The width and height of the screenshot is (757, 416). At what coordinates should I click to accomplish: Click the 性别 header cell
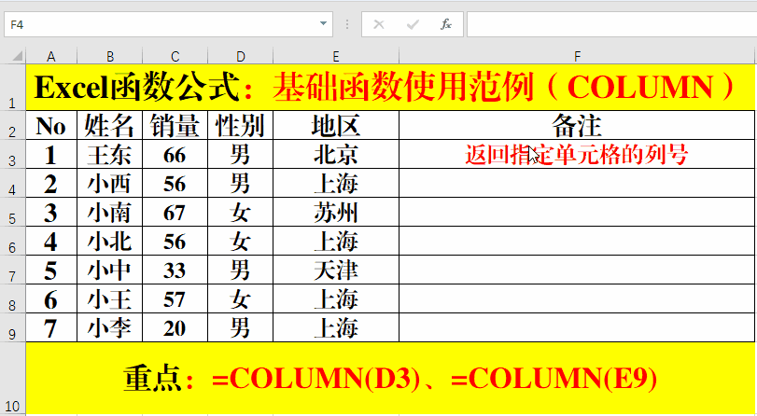point(241,126)
